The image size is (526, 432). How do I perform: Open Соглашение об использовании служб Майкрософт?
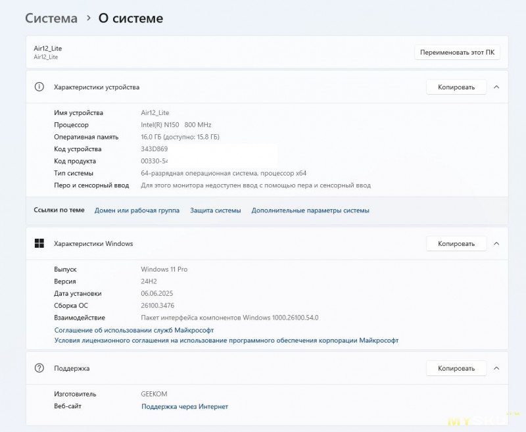click(134, 330)
